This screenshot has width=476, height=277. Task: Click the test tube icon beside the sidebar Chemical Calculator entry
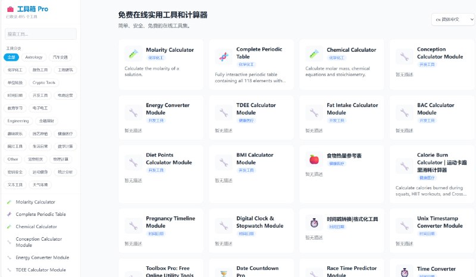9,226
